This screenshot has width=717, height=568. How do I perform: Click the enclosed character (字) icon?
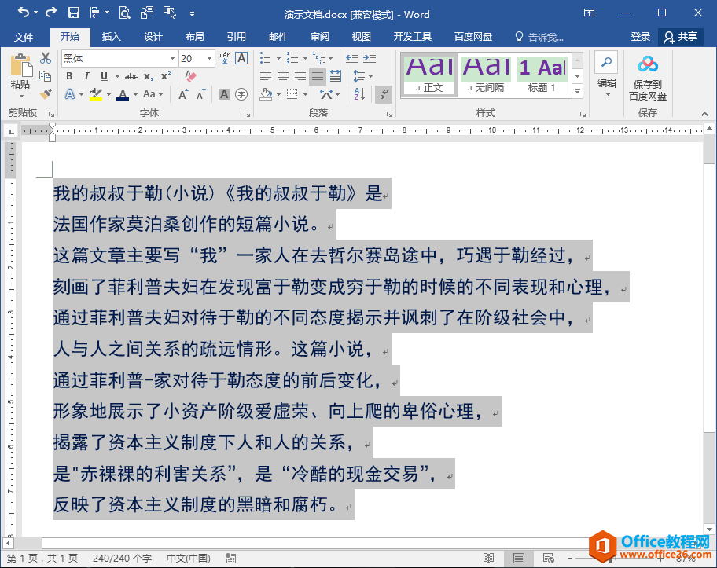pos(241,94)
